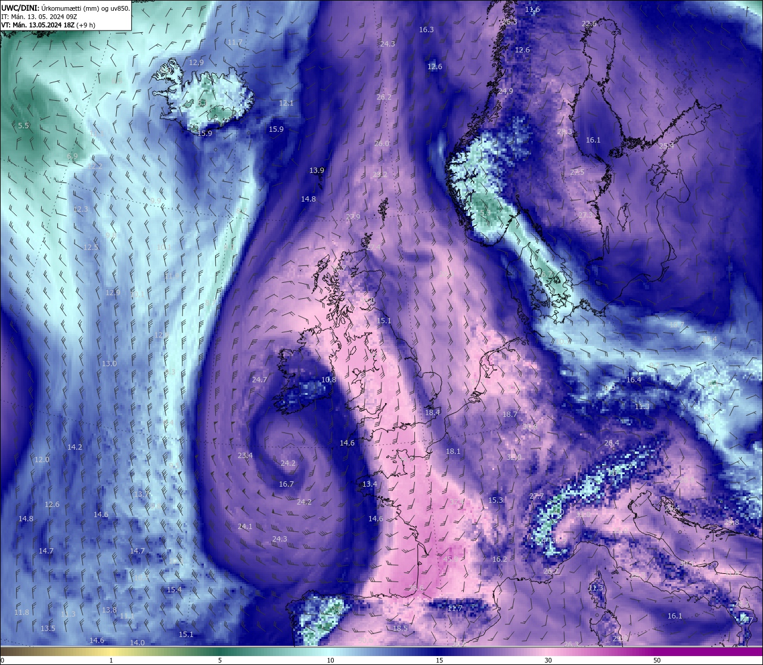This screenshot has height=665, width=763.
Task: Click the 14.2 value on the map
Action: [x=75, y=447]
